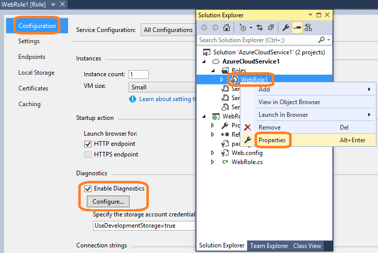
Task: Click the Back navigation icon in Solution Explorer
Action: pos(204,28)
